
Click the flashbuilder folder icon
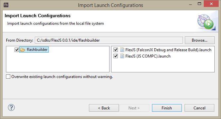(x=23, y=50)
